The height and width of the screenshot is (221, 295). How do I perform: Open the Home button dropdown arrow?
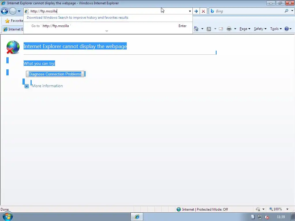[202, 29]
